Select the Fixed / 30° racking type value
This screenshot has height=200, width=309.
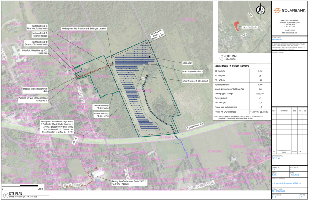(x=260, y=94)
